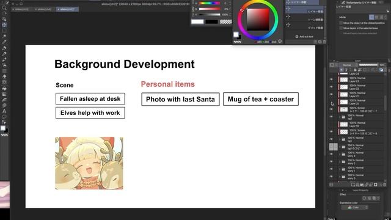391x220 pixels.
Task: Expand the story 1 layer folder
Action: point(340,169)
